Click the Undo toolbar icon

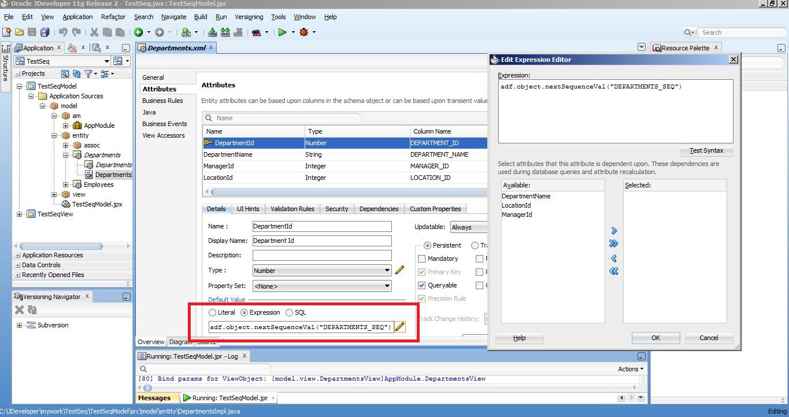pyautogui.click(x=62, y=32)
